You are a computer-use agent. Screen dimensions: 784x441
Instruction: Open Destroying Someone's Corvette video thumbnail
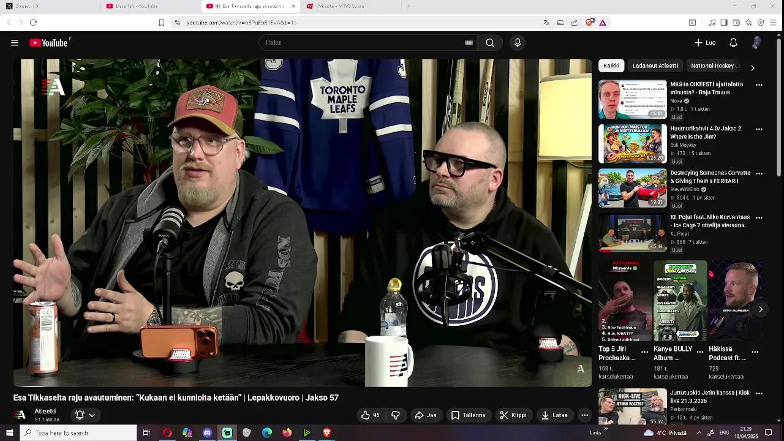[x=633, y=188]
